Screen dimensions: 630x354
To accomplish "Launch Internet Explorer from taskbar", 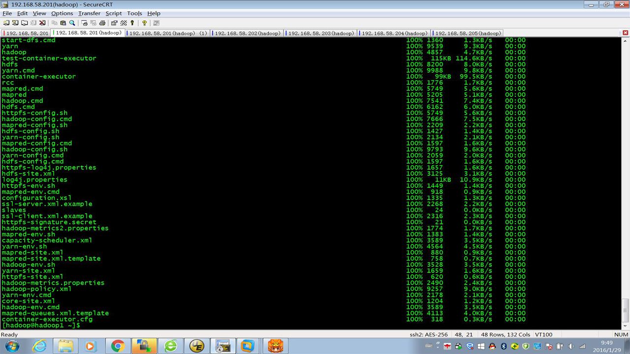I will click(x=39, y=346).
